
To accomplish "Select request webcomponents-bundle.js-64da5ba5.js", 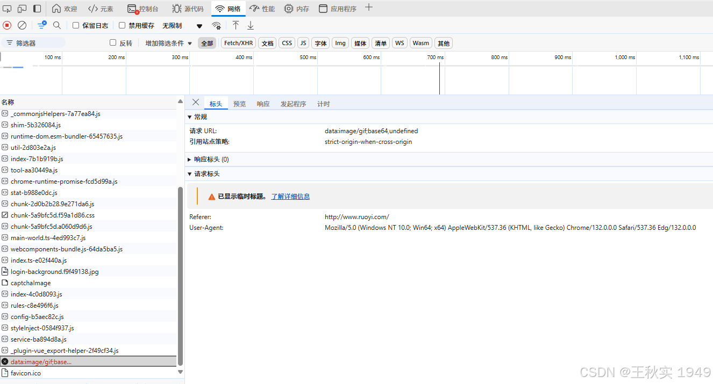I will 88,249.
